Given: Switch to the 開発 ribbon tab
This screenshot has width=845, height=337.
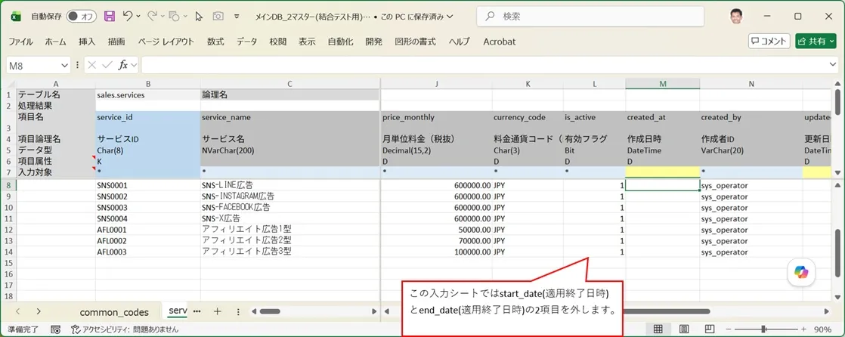Looking at the screenshot, I should pyautogui.click(x=373, y=42).
